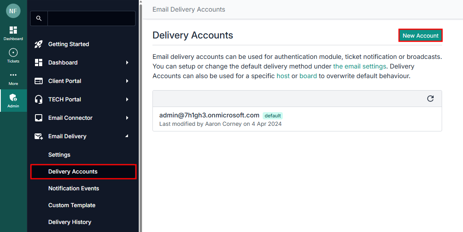
Task: Open the Notification Events menu item
Action: (74, 188)
